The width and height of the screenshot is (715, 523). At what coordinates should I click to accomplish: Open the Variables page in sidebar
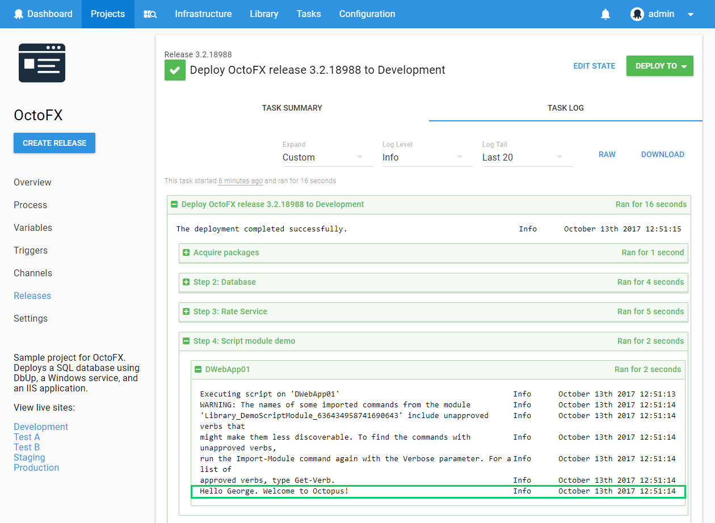pyautogui.click(x=33, y=227)
